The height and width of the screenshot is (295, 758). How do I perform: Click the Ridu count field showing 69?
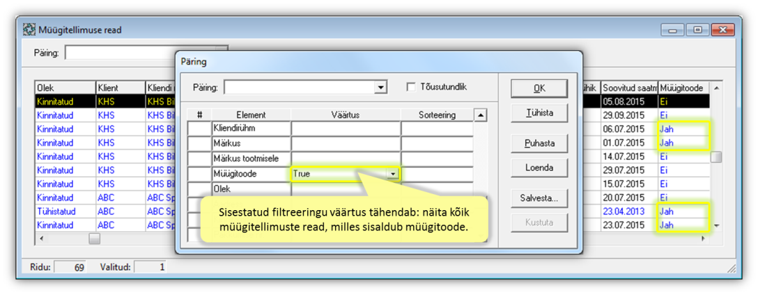pos(70,266)
